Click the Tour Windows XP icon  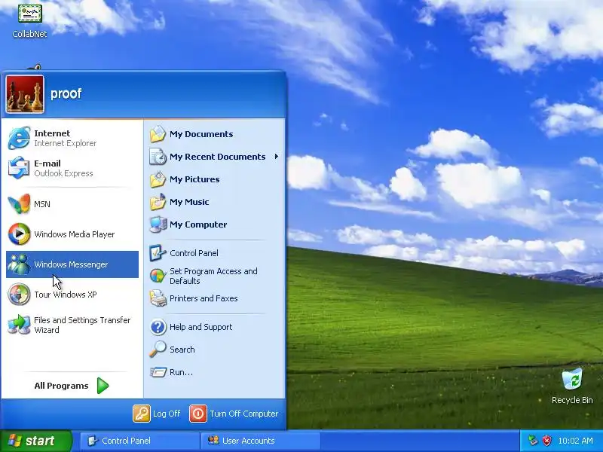[x=19, y=295]
